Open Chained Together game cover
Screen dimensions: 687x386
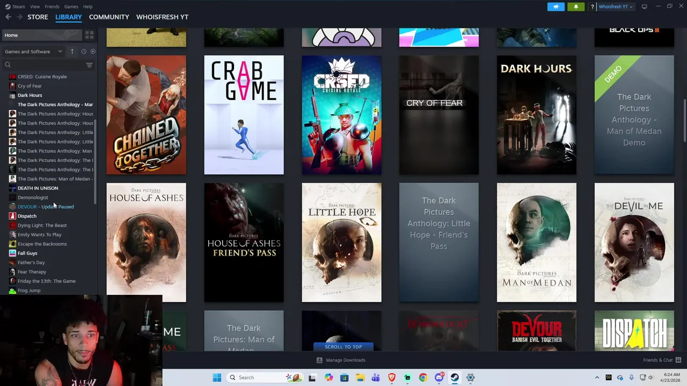click(x=146, y=115)
